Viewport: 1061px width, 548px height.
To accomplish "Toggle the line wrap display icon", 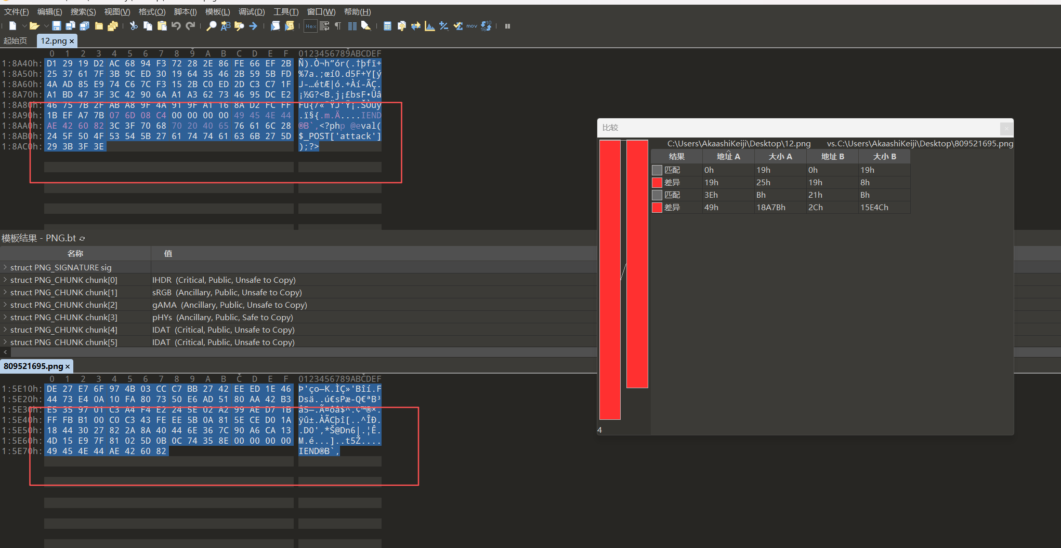I will click(x=324, y=26).
